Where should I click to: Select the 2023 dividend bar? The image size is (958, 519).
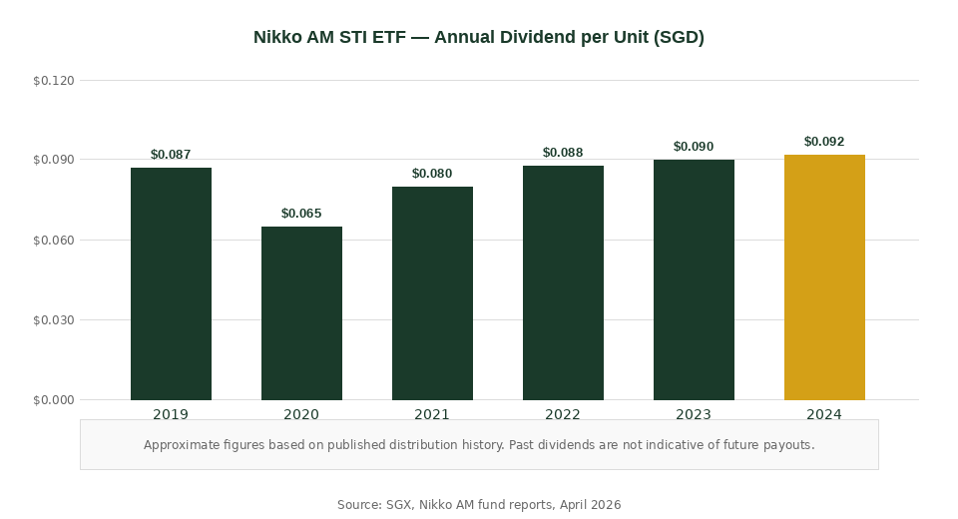(695, 280)
